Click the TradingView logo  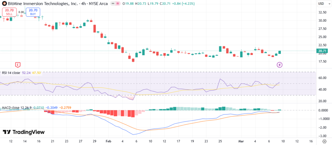23,132
